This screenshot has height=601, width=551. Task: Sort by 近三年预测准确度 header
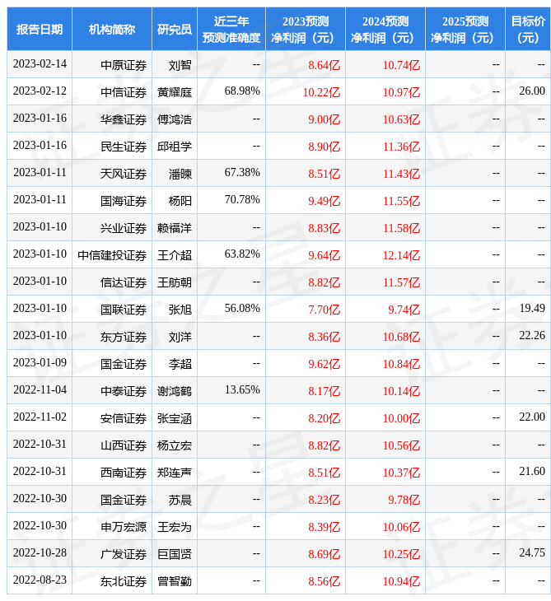tap(231, 29)
